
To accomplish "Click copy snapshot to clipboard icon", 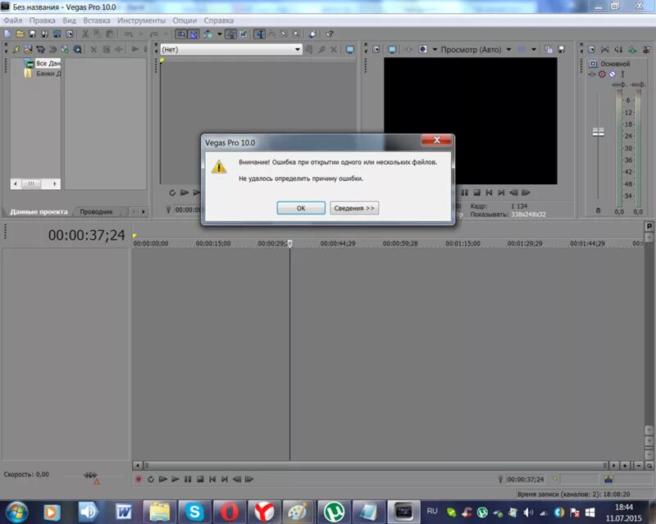I will click(x=549, y=49).
